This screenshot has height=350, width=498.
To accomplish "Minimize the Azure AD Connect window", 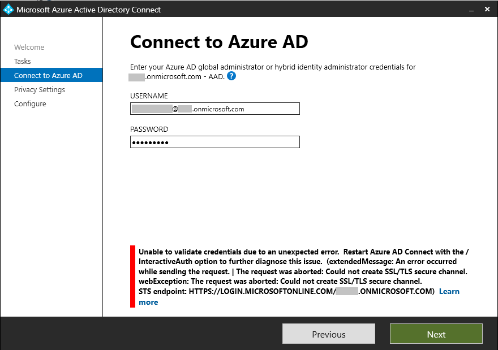I will 471,10.
